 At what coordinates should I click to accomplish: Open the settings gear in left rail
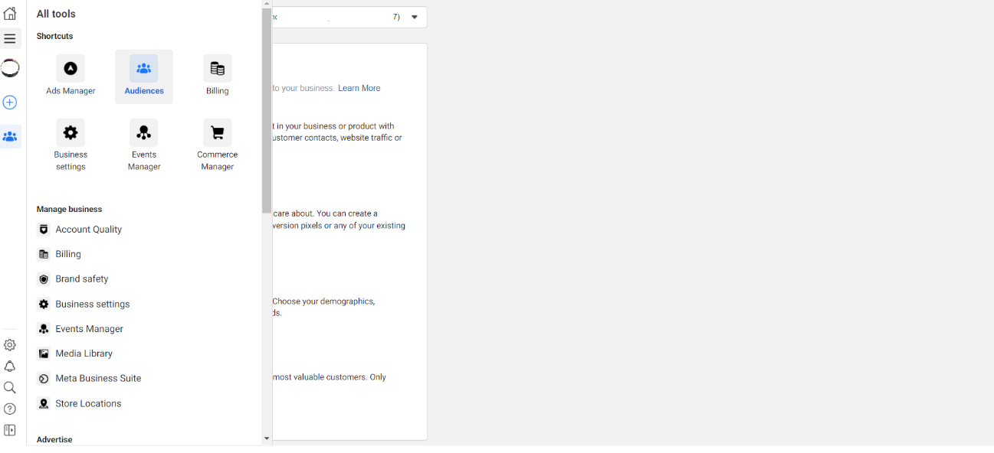coord(10,345)
